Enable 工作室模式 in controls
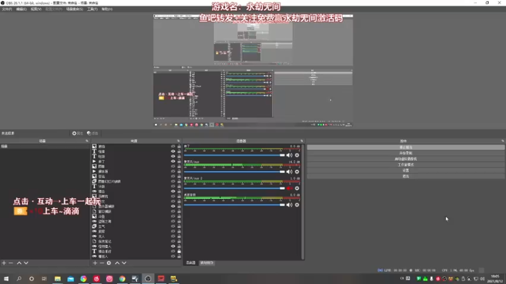 (405, 165)
